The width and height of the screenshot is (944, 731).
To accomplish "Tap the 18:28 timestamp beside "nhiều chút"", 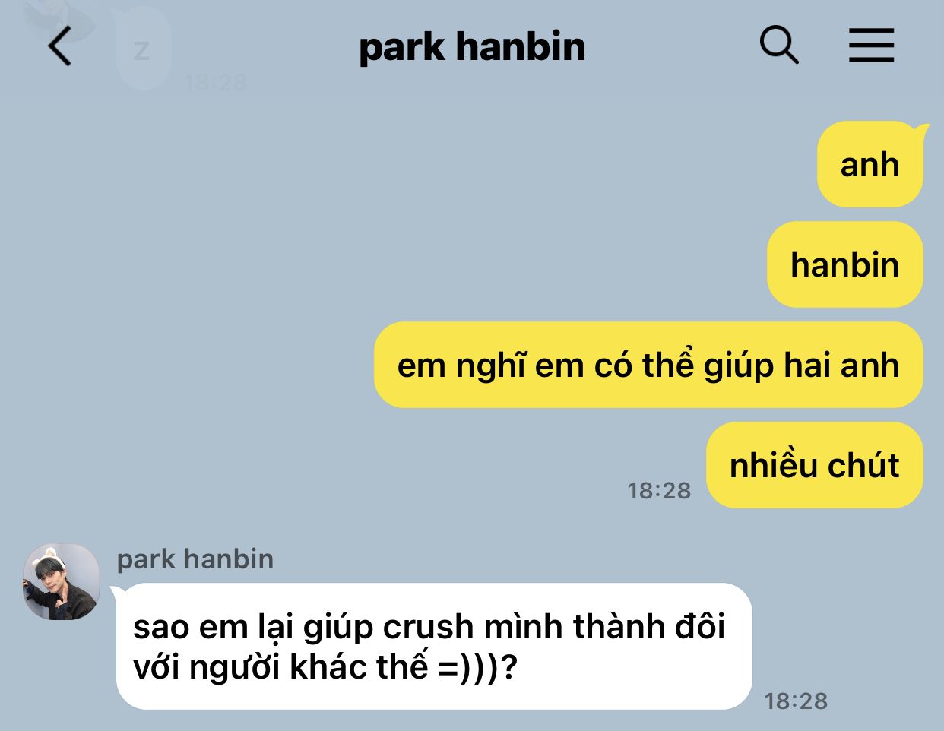I will click(x=659, y=491).
